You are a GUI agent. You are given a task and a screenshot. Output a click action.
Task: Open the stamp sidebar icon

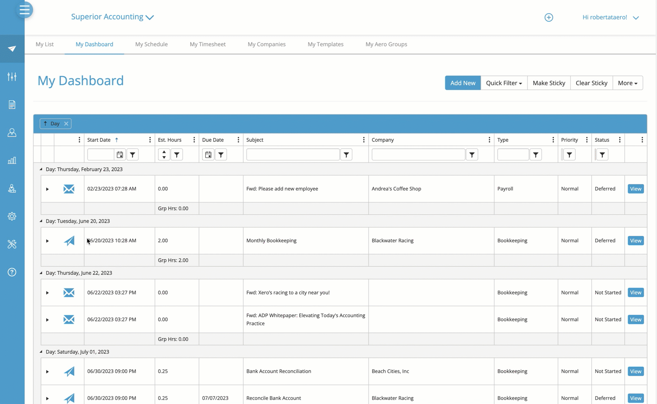pyautogui.click(x=12, y=188)
